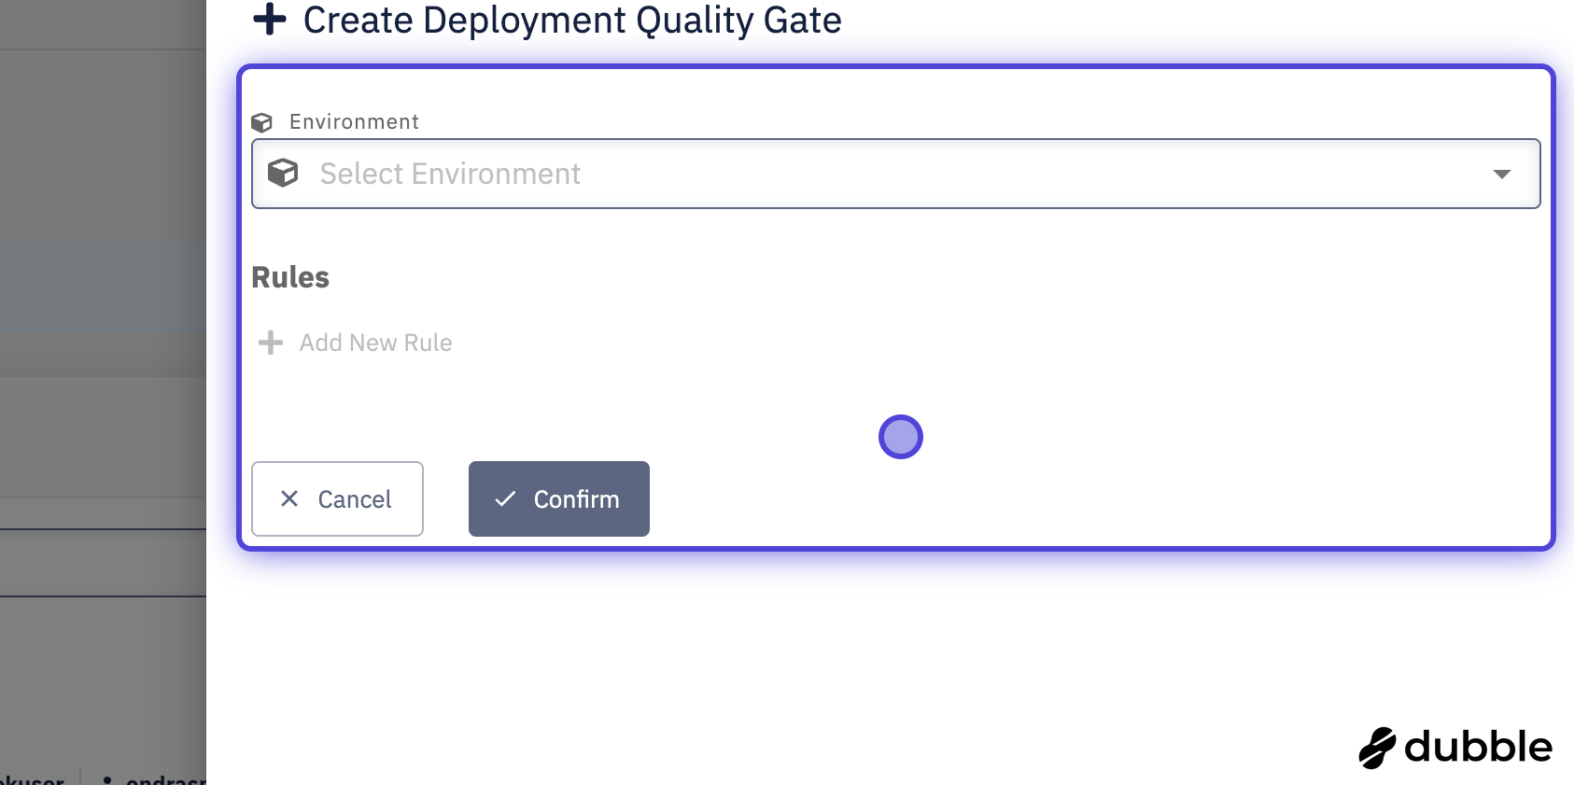Screen dimensions: 1574x785
Task: Click the dubble wordmark text
Action: 1478,748
